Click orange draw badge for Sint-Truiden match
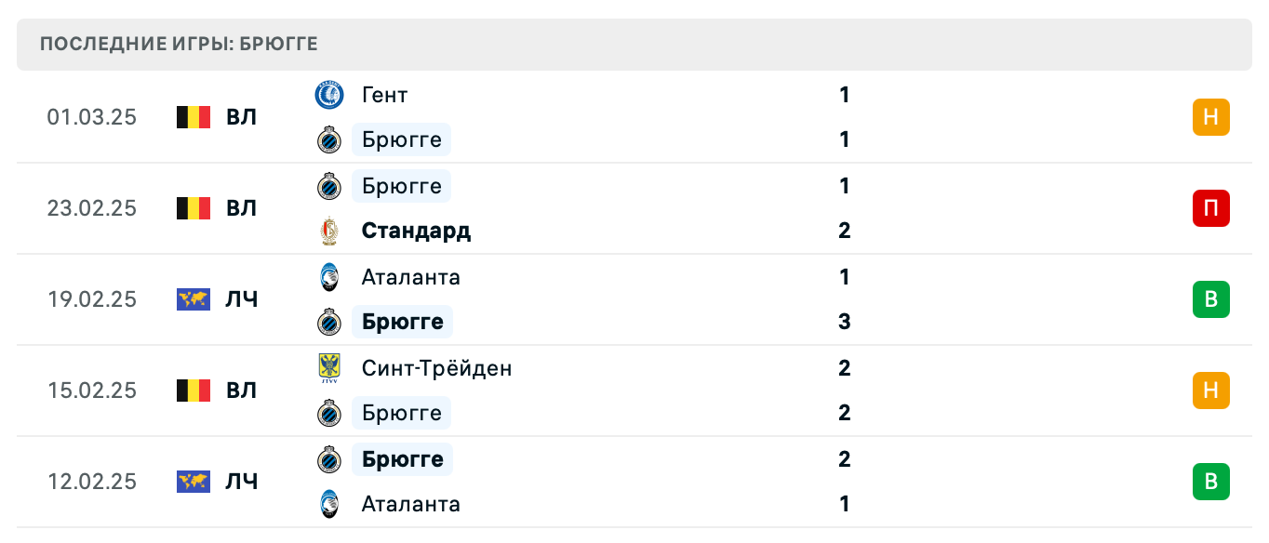1269x543 pixels. [x=1210, y=391]
